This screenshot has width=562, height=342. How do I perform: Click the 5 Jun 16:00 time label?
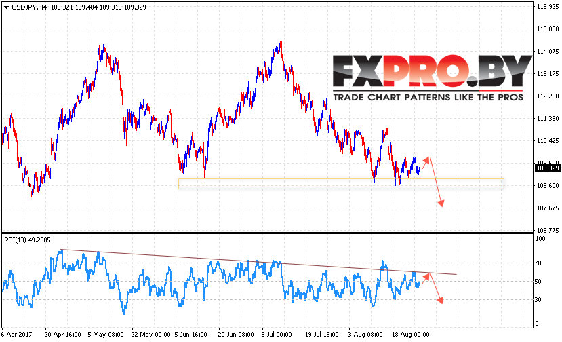pyautogui.click(x=190, y=335)
